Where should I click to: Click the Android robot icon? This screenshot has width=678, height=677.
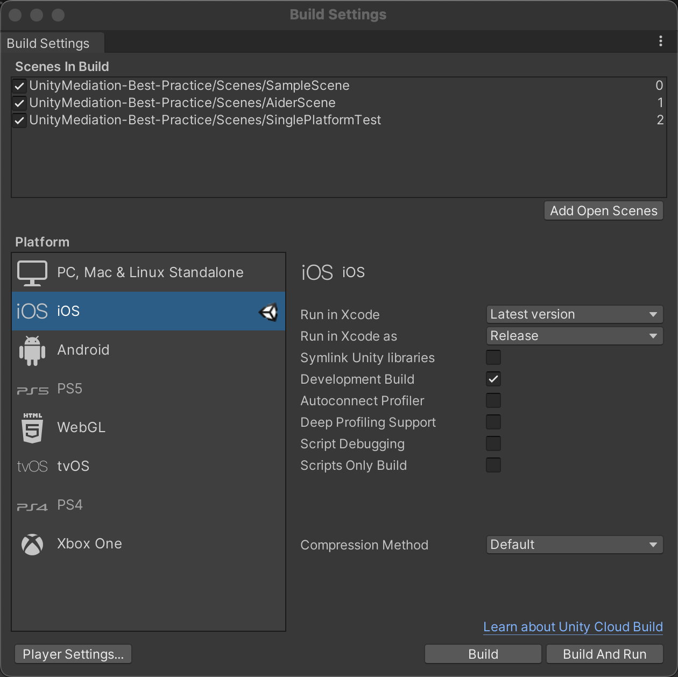point(32,350)
